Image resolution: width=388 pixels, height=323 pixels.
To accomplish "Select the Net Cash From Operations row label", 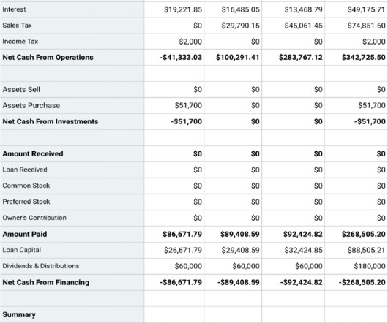I will click(x=48, y=57).
